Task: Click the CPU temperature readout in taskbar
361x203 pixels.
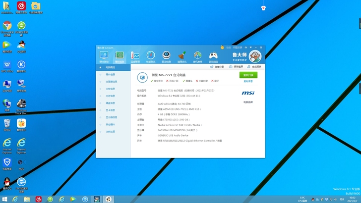Action: tap(302, 199)
